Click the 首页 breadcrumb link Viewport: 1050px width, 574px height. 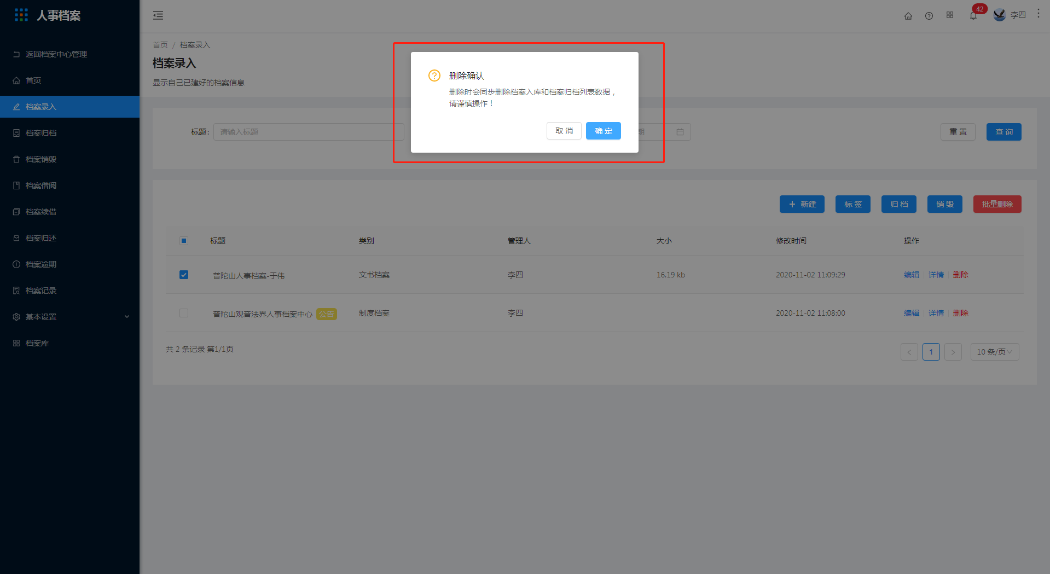coord(160,45)
